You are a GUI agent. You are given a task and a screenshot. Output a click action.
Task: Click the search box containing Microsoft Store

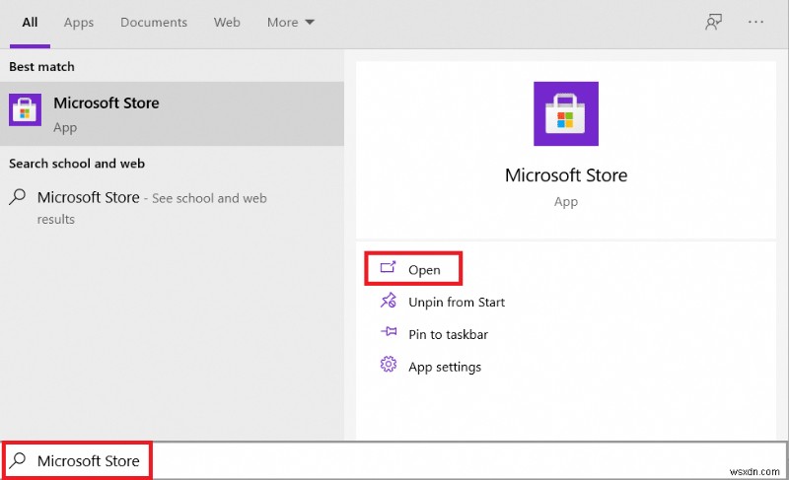click(394, 460)
